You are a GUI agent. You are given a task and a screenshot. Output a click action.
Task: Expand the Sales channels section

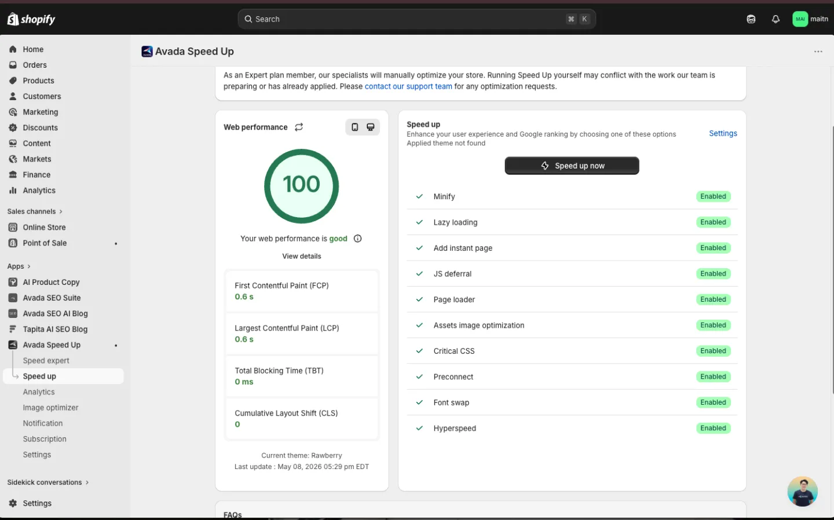(35, 211)
